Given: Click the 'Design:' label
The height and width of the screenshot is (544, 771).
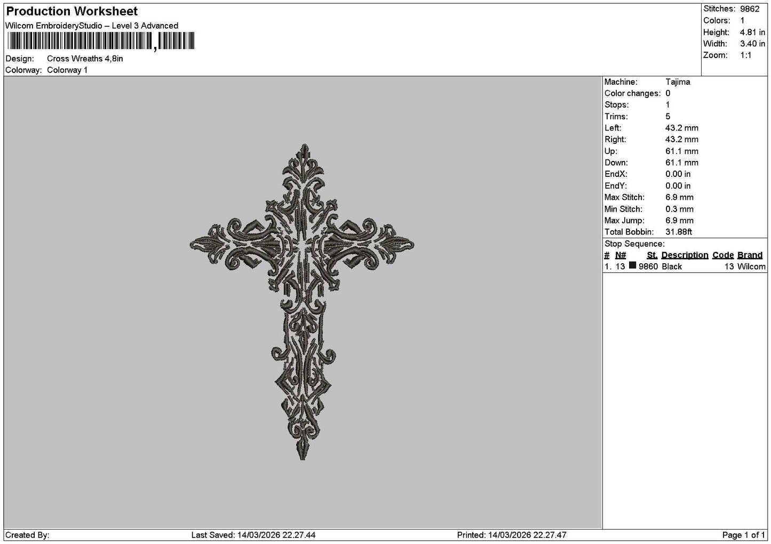Looking at the screenshot, I should coord(20,59).
